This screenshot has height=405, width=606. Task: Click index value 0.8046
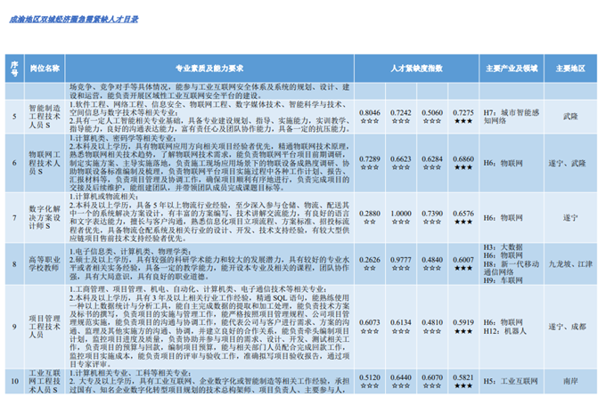pyautogui.click(x=370, y=112)
